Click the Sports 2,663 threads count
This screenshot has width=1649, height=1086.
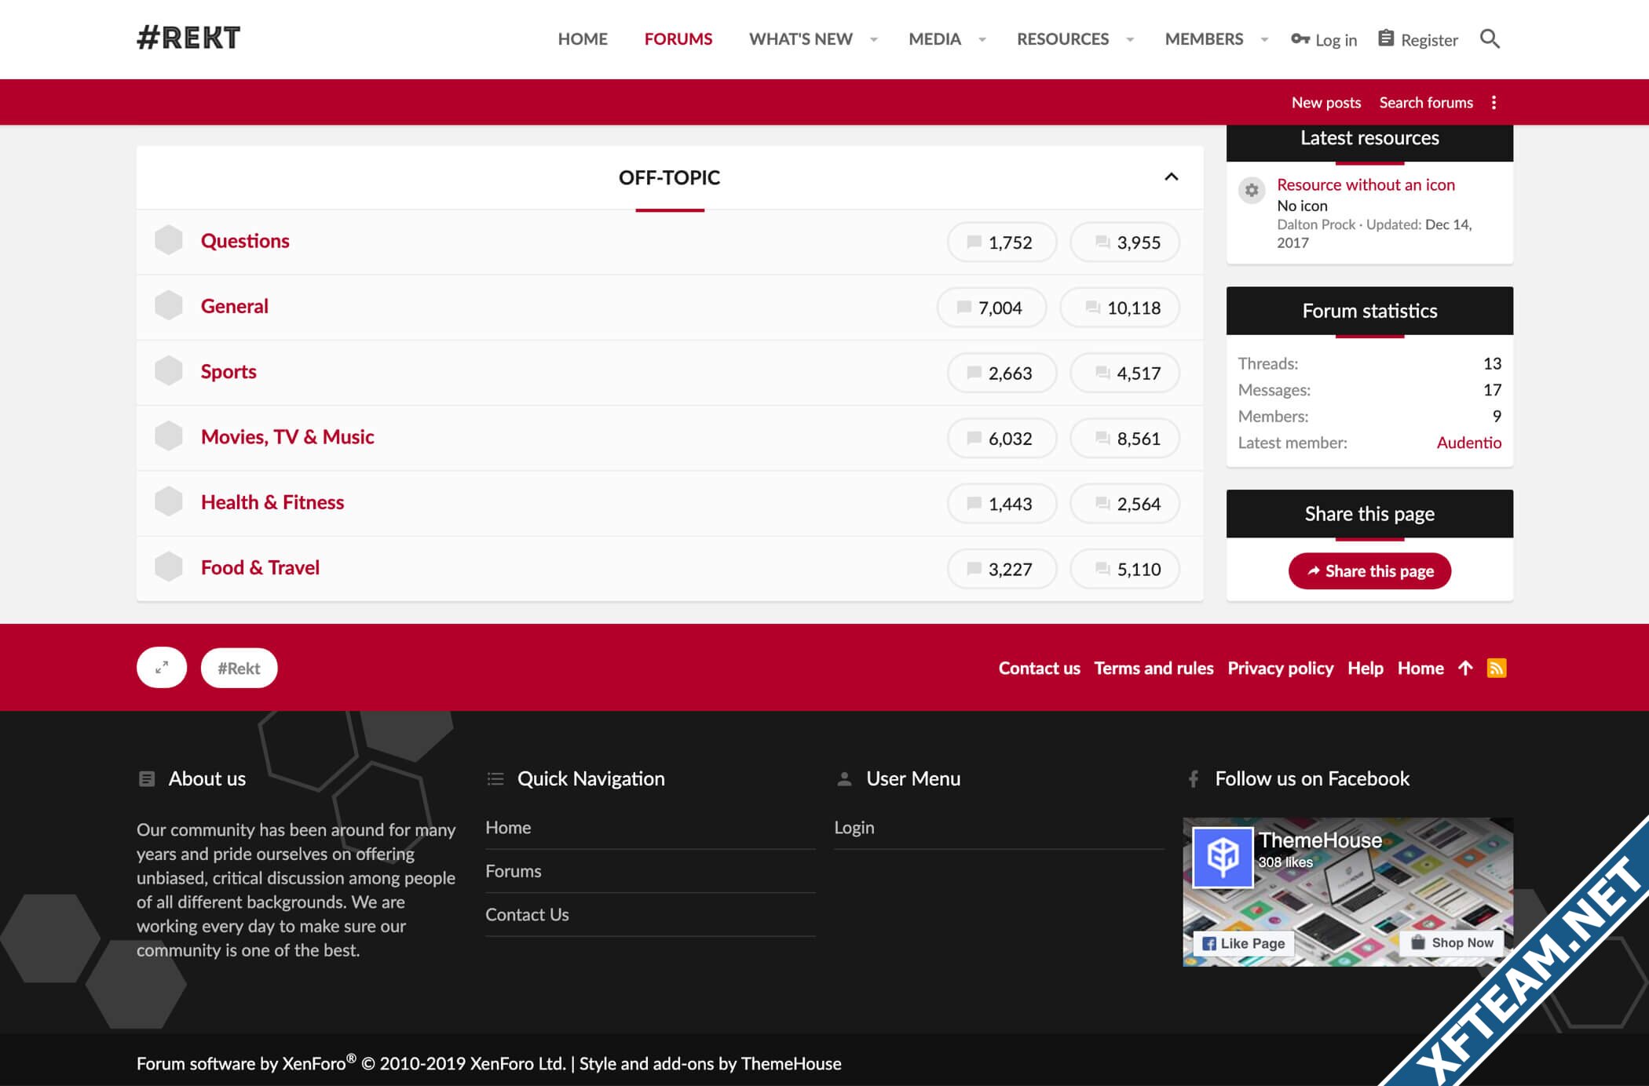[x=1002, y=372]
